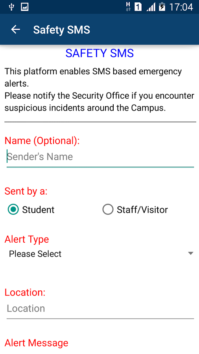Open the Alert Type dropdown arrow
This screenshot has height=354, width=199.
click(191, 254)
